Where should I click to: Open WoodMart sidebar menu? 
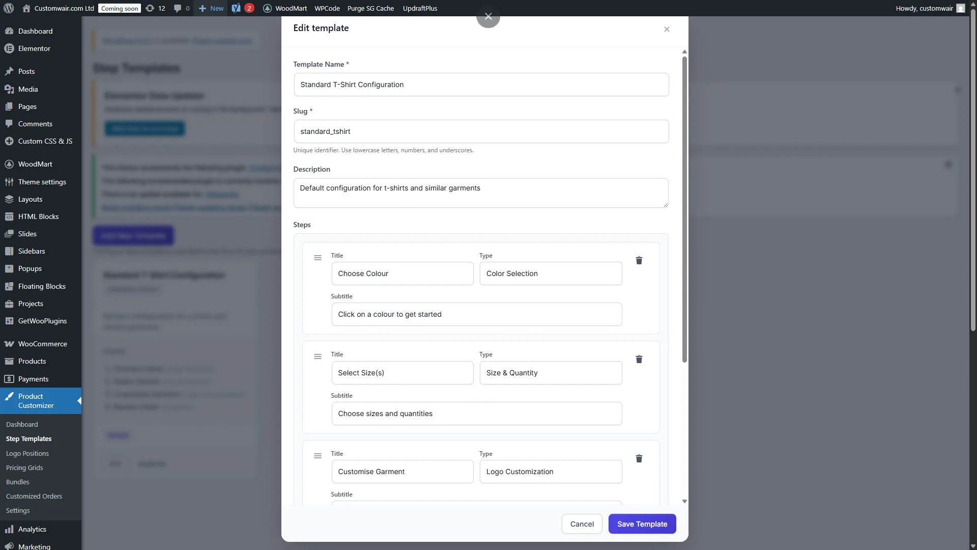point(41,164)
